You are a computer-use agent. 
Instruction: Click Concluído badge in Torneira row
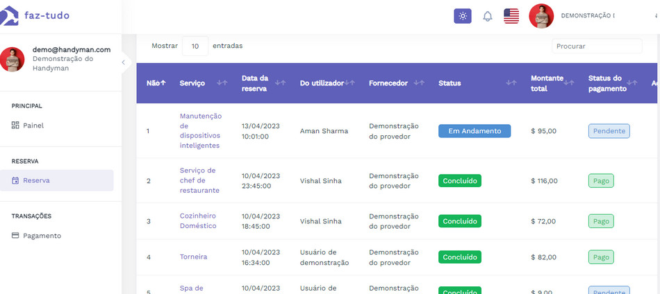(460, 257)
